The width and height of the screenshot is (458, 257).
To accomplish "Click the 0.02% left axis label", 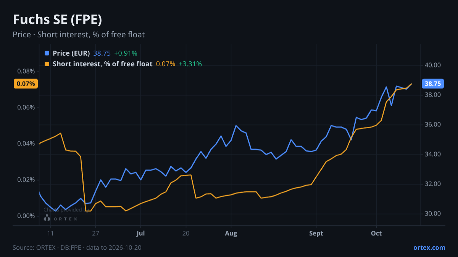I will pyautogui.click(x=26, y=180).
